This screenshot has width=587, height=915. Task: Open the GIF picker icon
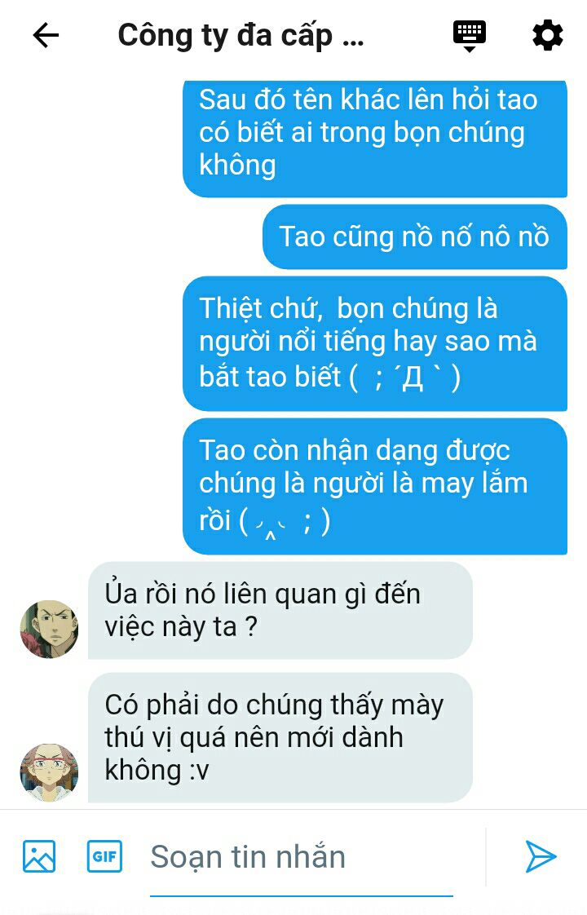[104, 856]
